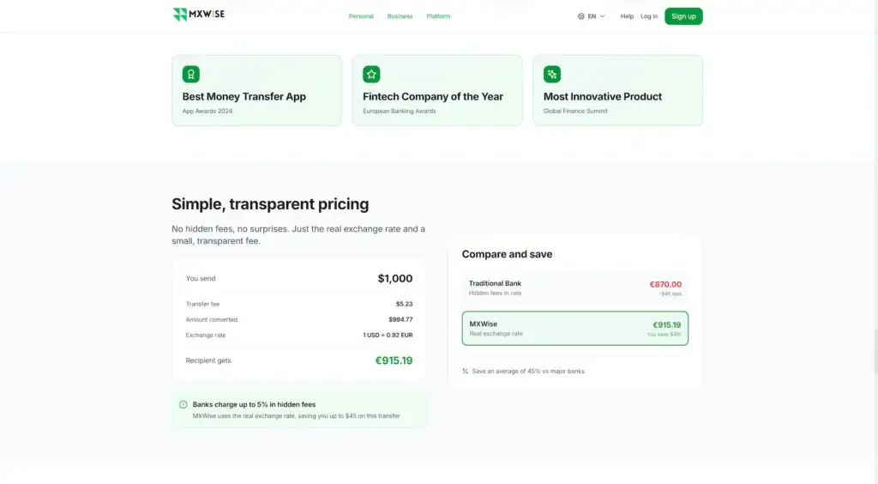Select the Most Innovative Product heading
Viewport: 878px width, 484px height.
tap(603, 96)
